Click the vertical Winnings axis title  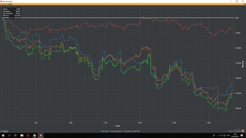pyautogui.click(x=243, y=64)
